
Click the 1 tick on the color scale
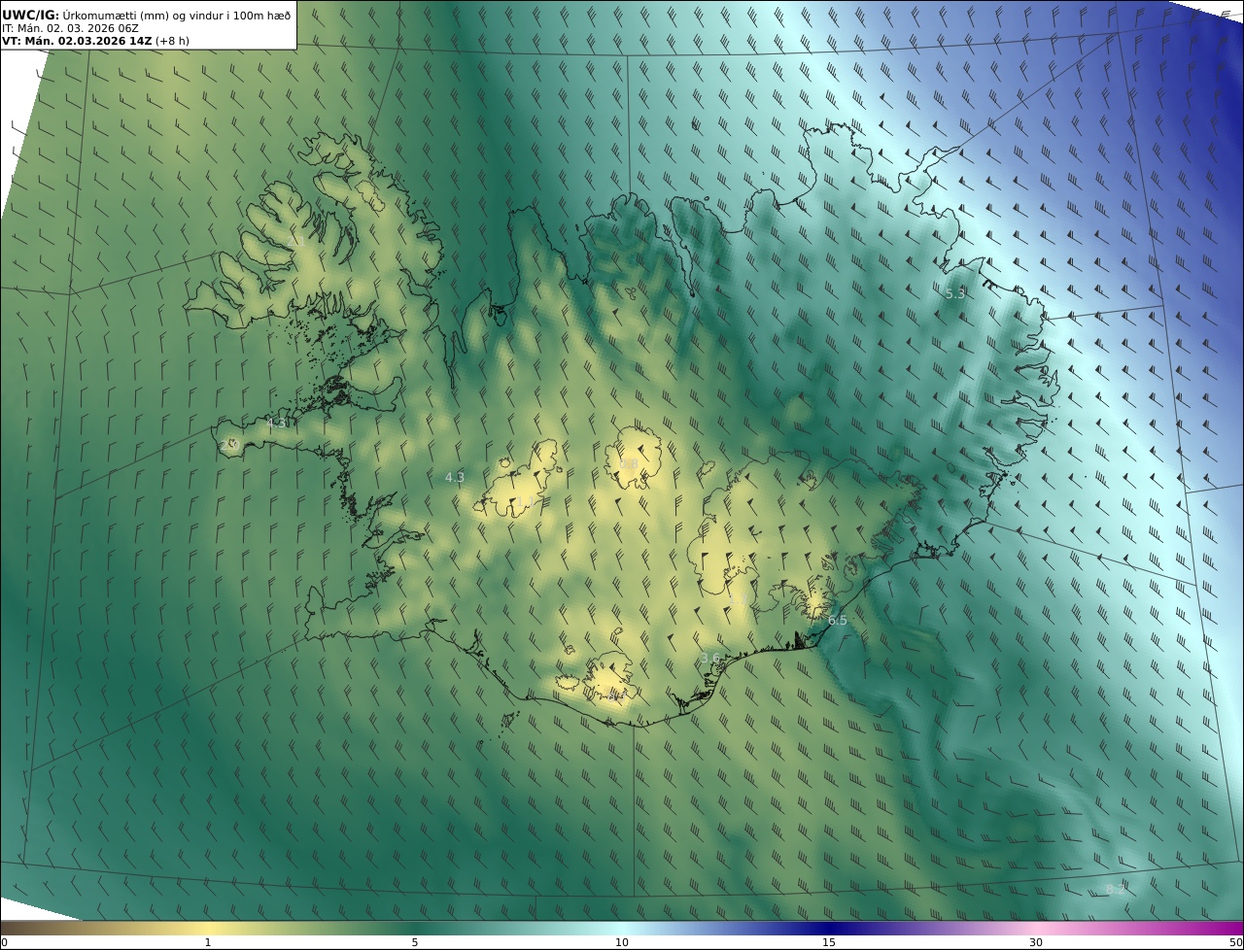pyautogui.click(x=207, y=942)
